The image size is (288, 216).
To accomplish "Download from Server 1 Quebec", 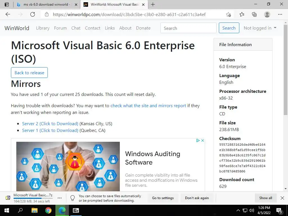I will pyautogui.click(x=50, y=130).
